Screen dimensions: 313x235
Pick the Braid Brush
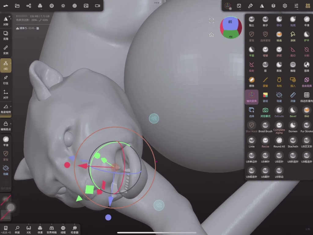pyautogui.click(x=265, y=128)
